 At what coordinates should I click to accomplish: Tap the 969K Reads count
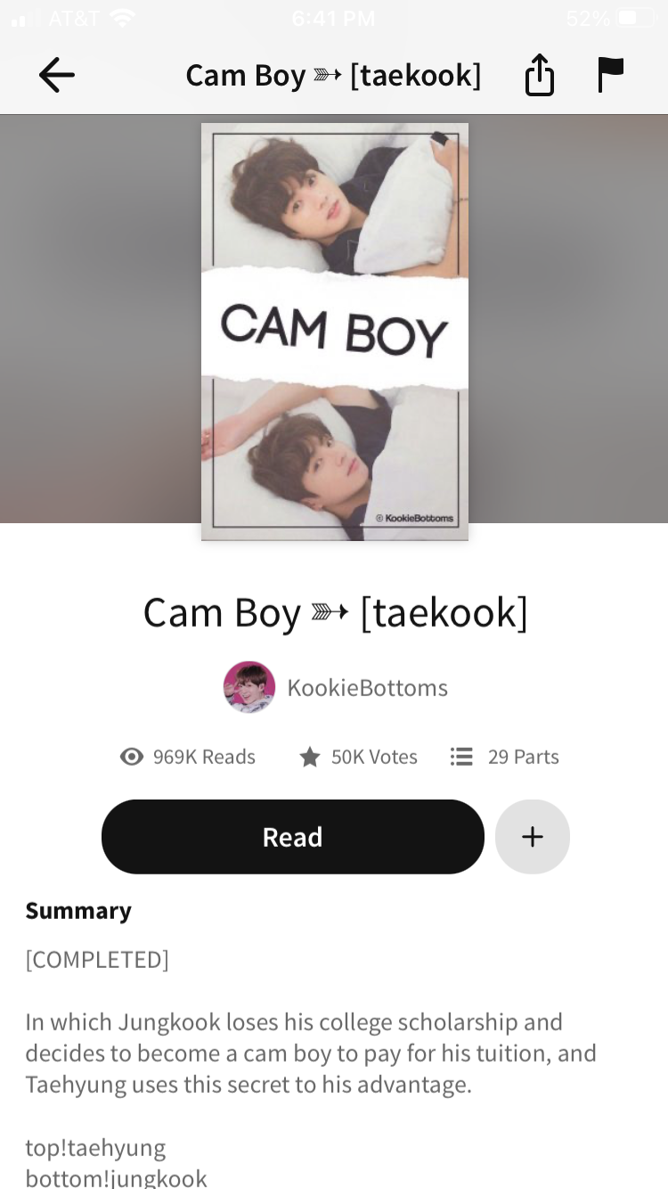pyautogui.click(x=204, y=757)
